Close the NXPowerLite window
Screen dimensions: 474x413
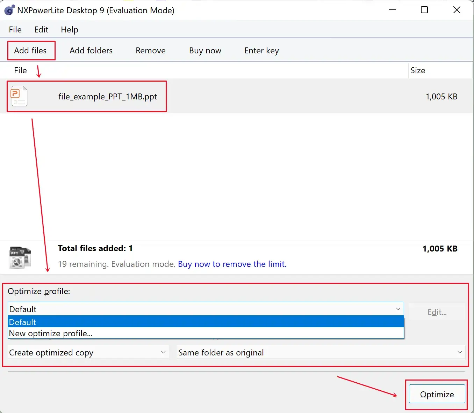[x=457, y=10]
